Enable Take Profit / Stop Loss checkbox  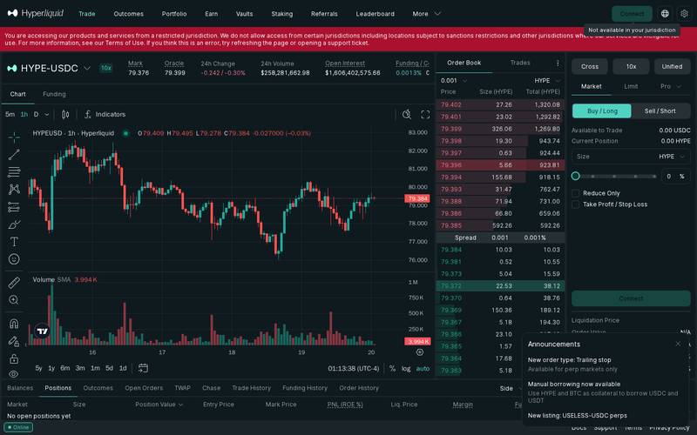[x=576, y=204]
